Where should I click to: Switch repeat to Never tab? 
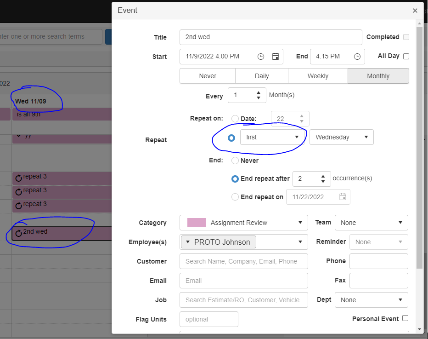click(208, 76)
